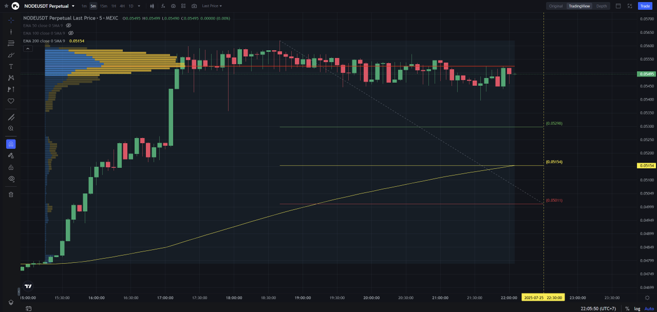Take a chart snapshot with camera icon
Image resolution: width=657 pixels, height=312 pixels.
[194, 6]
